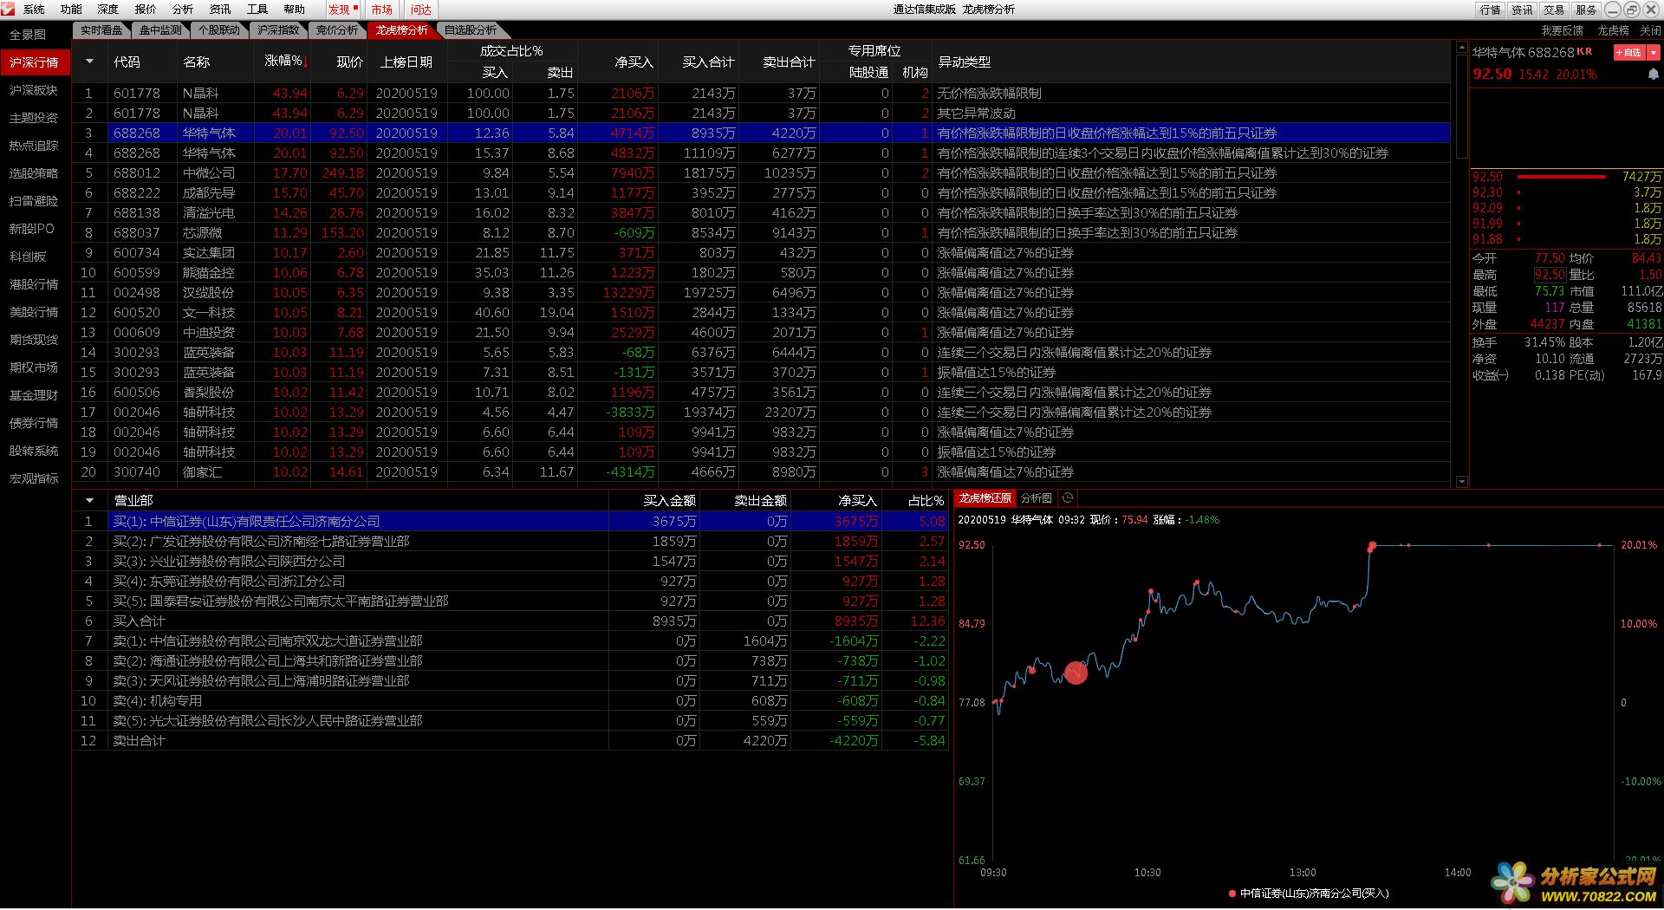This screenshot has width=1664, height=910.
Task: Open the 深度 menu
Action: 108,10
